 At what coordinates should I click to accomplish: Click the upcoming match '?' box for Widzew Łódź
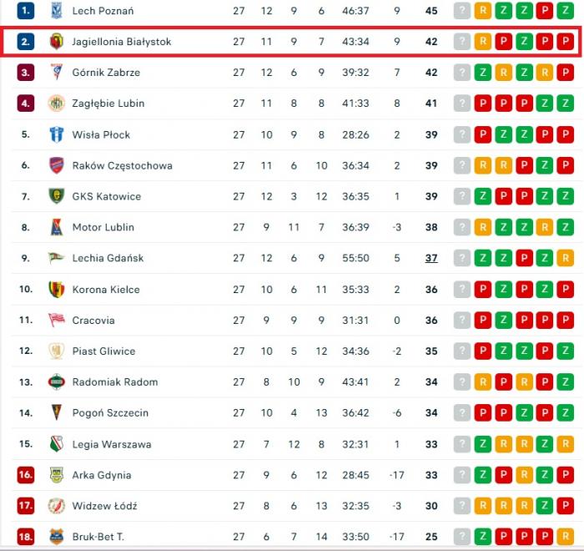[x=461, y=506]
